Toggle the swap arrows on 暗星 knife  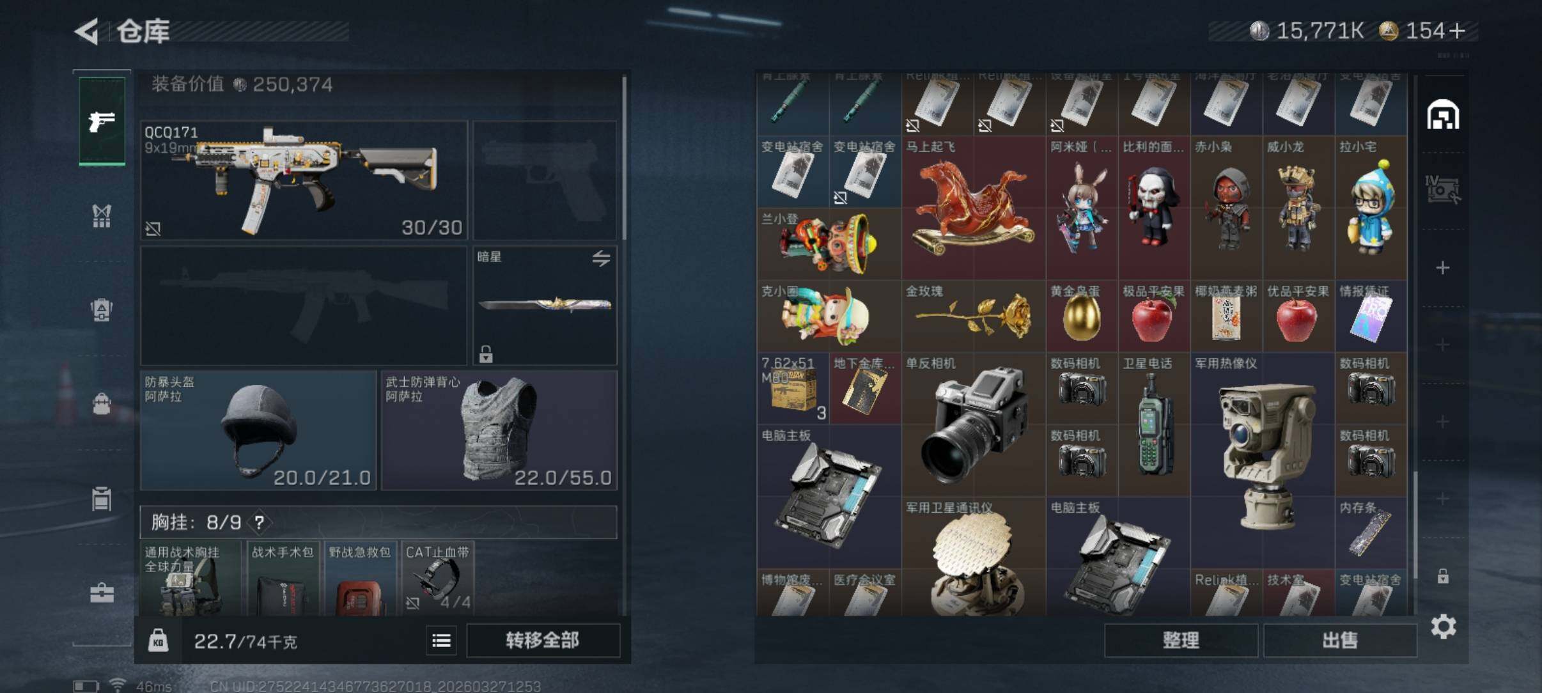tap(601, 258)
